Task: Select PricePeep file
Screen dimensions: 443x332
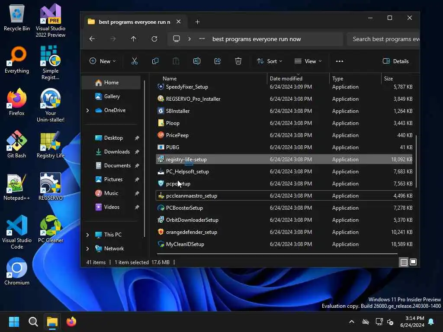Action: [284, 135]
